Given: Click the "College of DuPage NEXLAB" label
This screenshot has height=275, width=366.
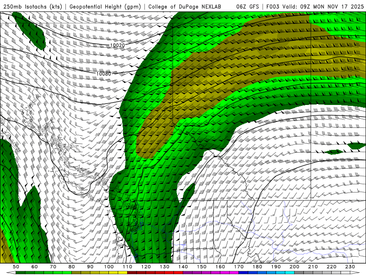Looking at the screenshot, I should coord(185,7).
